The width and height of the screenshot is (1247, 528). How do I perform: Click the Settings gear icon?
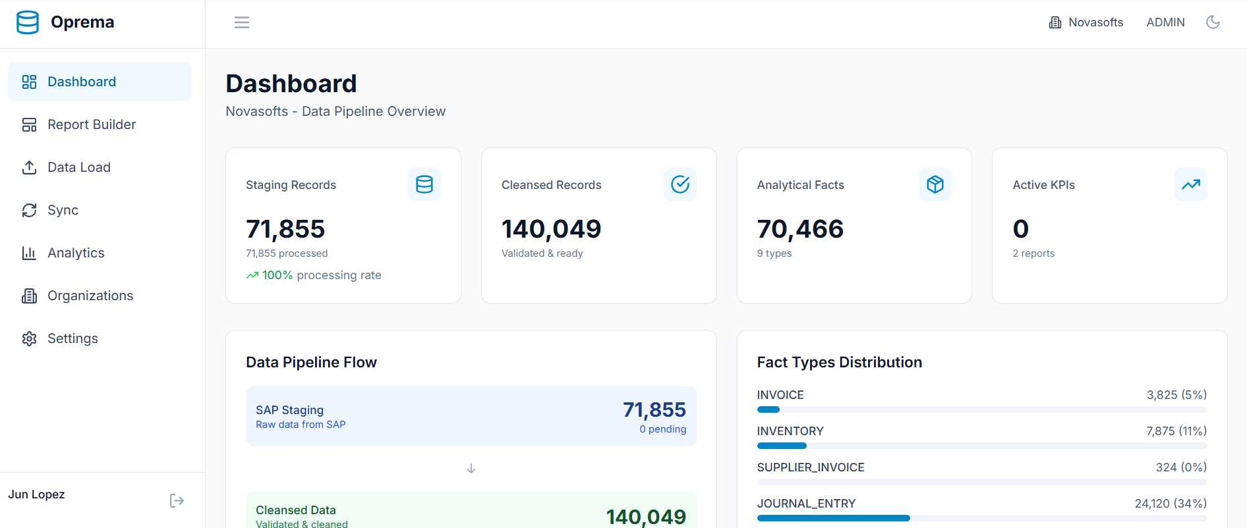pos(29,338)
